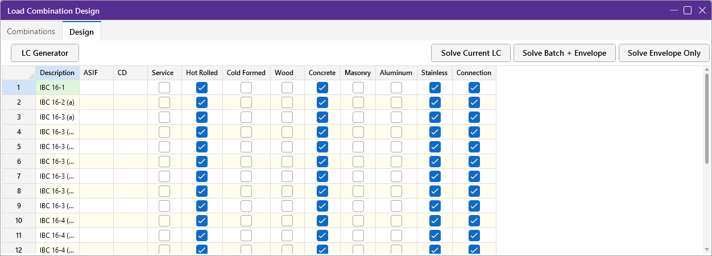Viewport: 712px width, 256px height.
Task: Open the LC Generator
Action: click(45, 53)
